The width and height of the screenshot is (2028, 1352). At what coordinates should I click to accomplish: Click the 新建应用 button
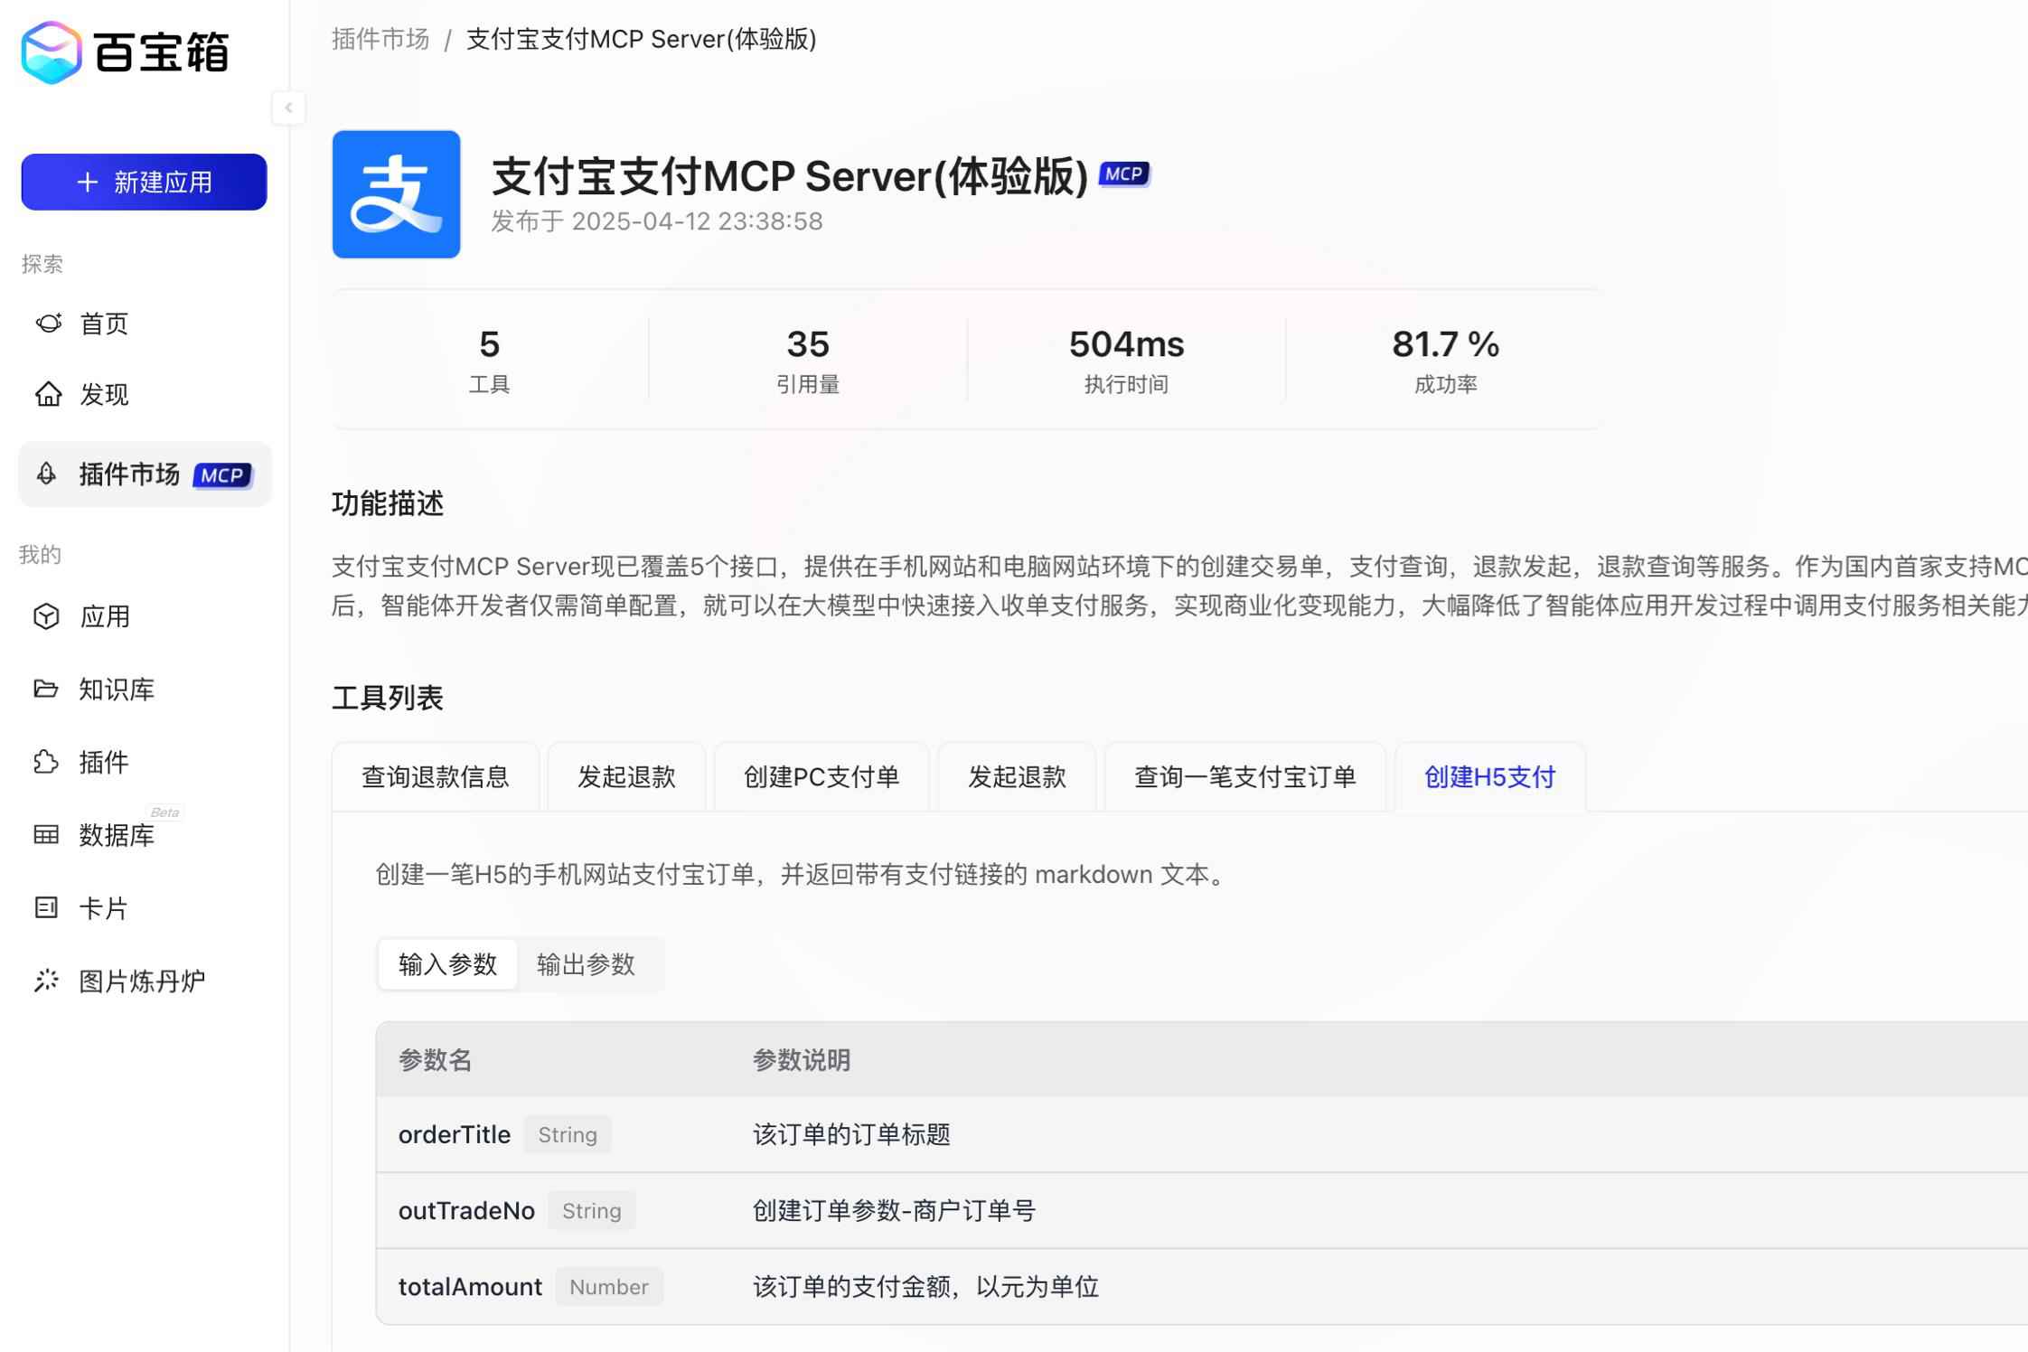click(x=144, y=182)
